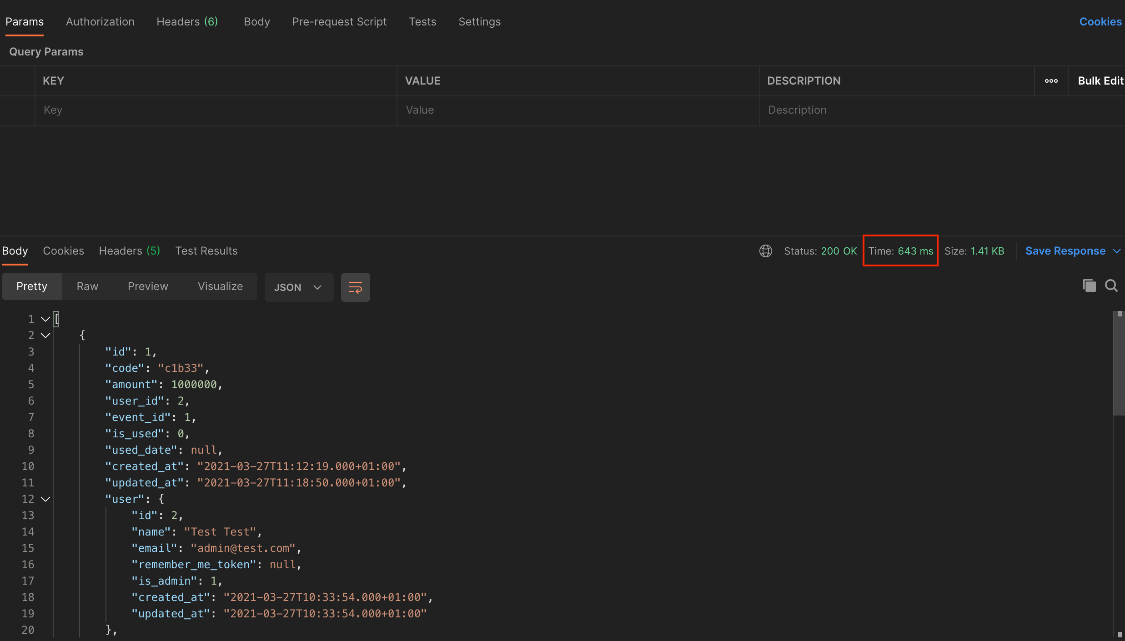Image resolution: width=1125 pixels, height=641 pixels.
Task: Click the Key input field
Action: pos(216,110)
